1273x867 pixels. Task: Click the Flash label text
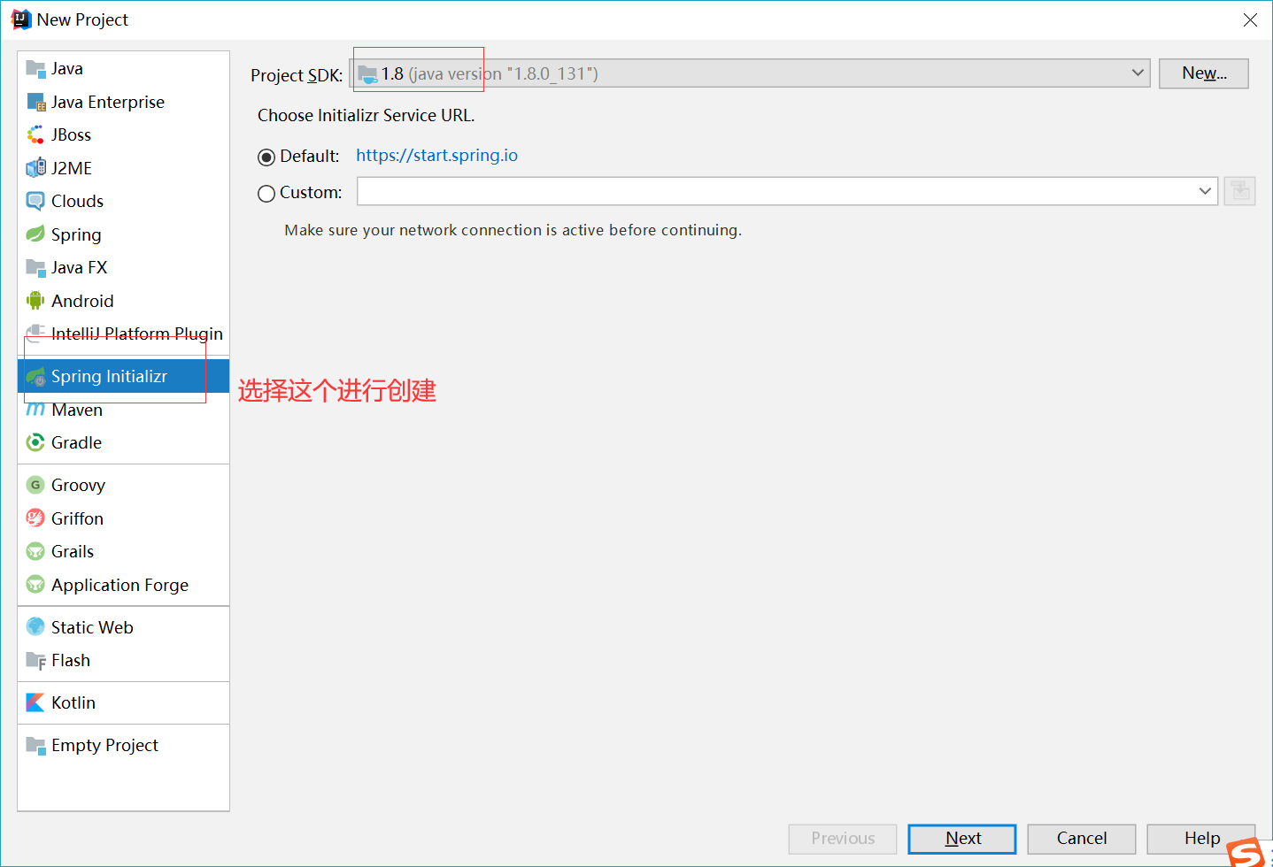click(x=71, y=660)
